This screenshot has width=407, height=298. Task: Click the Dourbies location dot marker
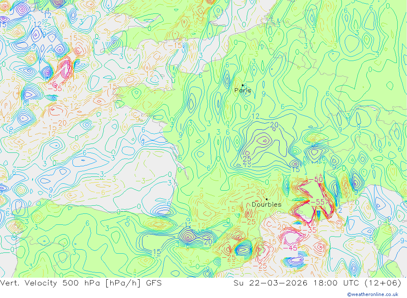pos(267,200)
